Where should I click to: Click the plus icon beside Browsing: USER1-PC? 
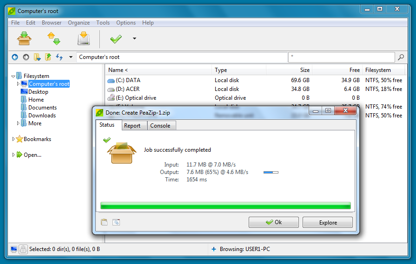[213, 249]
